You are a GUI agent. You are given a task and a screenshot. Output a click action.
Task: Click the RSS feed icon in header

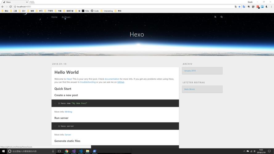tap(215, 17)
